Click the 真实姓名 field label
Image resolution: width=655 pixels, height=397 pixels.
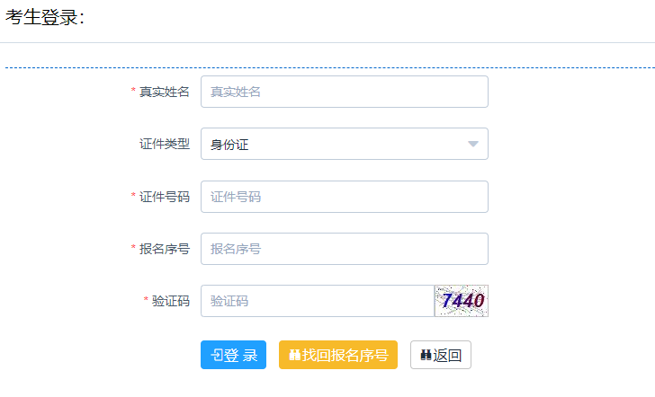tap(165, 92)
